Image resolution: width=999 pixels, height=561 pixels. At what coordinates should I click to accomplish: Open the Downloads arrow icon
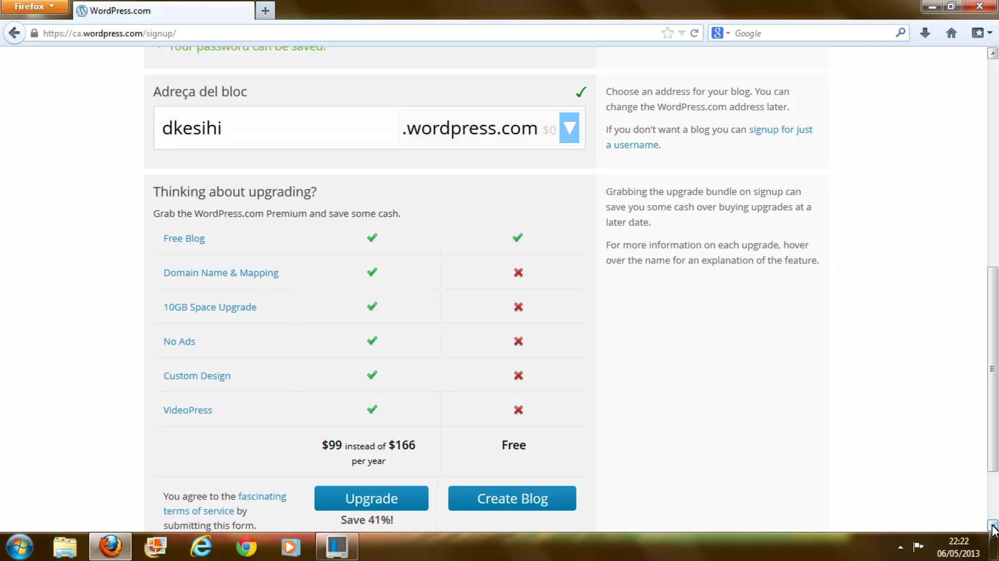tap(925, 33)
